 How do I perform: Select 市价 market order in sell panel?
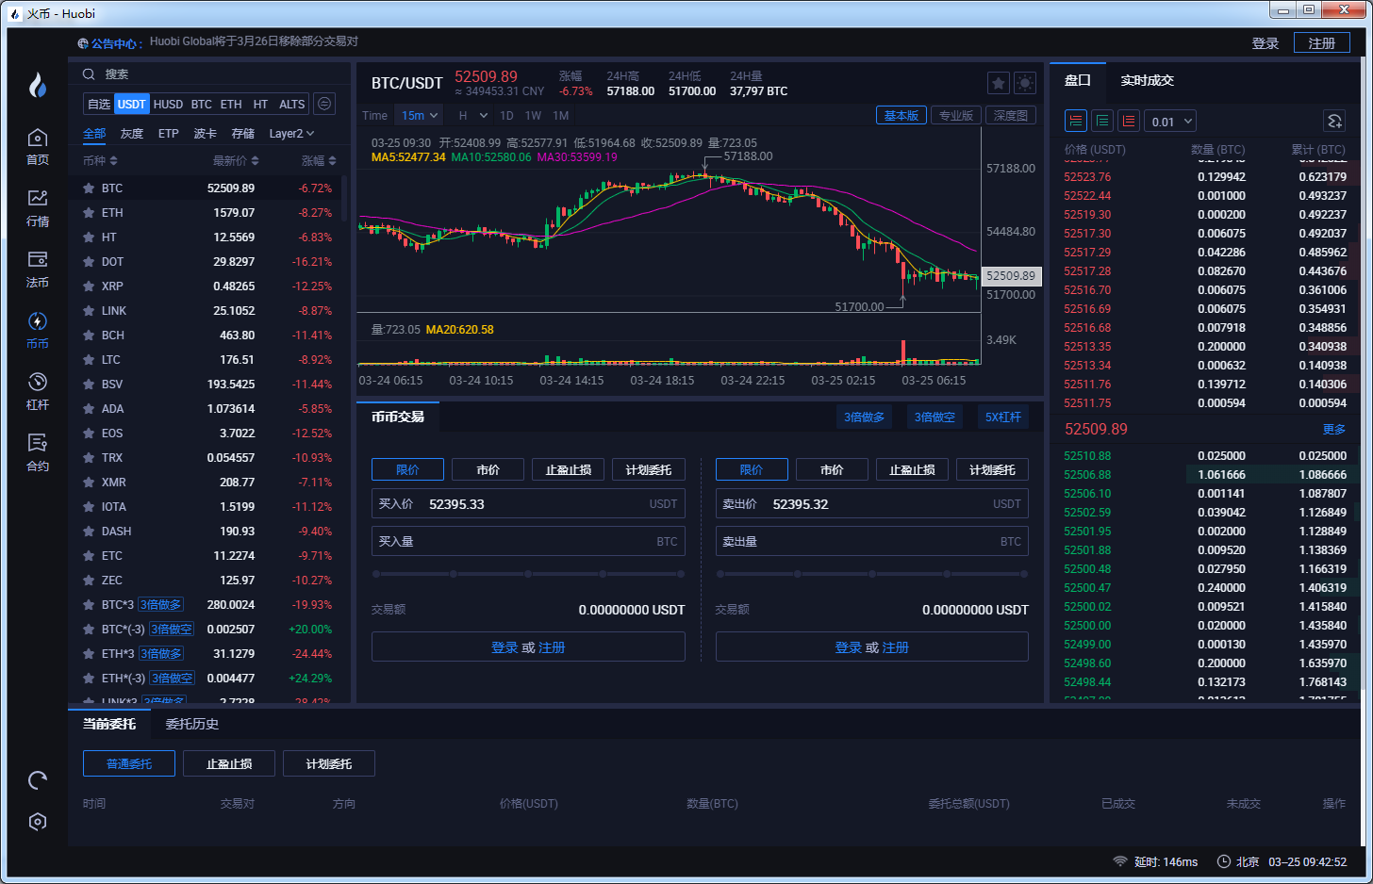(x=832, y=469)
